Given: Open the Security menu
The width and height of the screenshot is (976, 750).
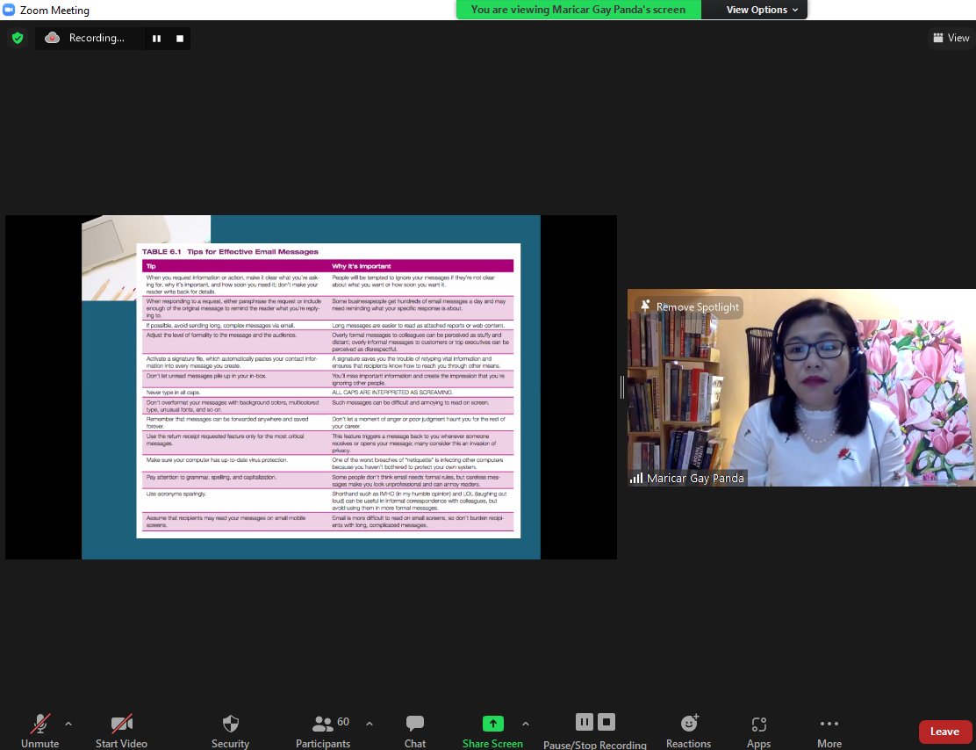Looking at the screenshot, I should click(x=230, y=731).
